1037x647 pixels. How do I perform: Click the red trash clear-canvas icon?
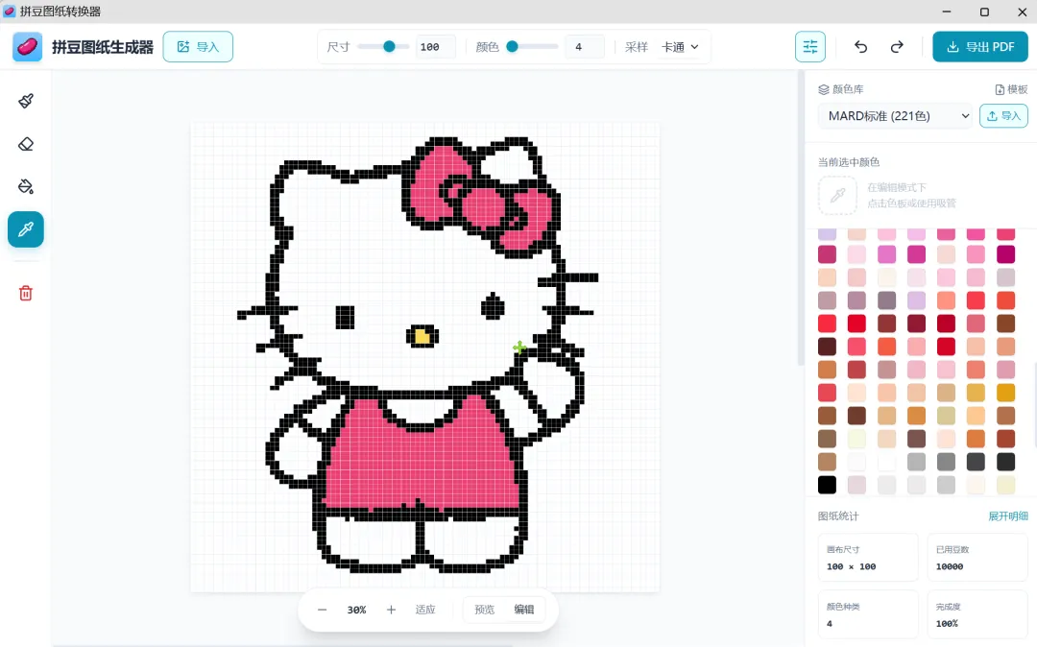(26, 293)
